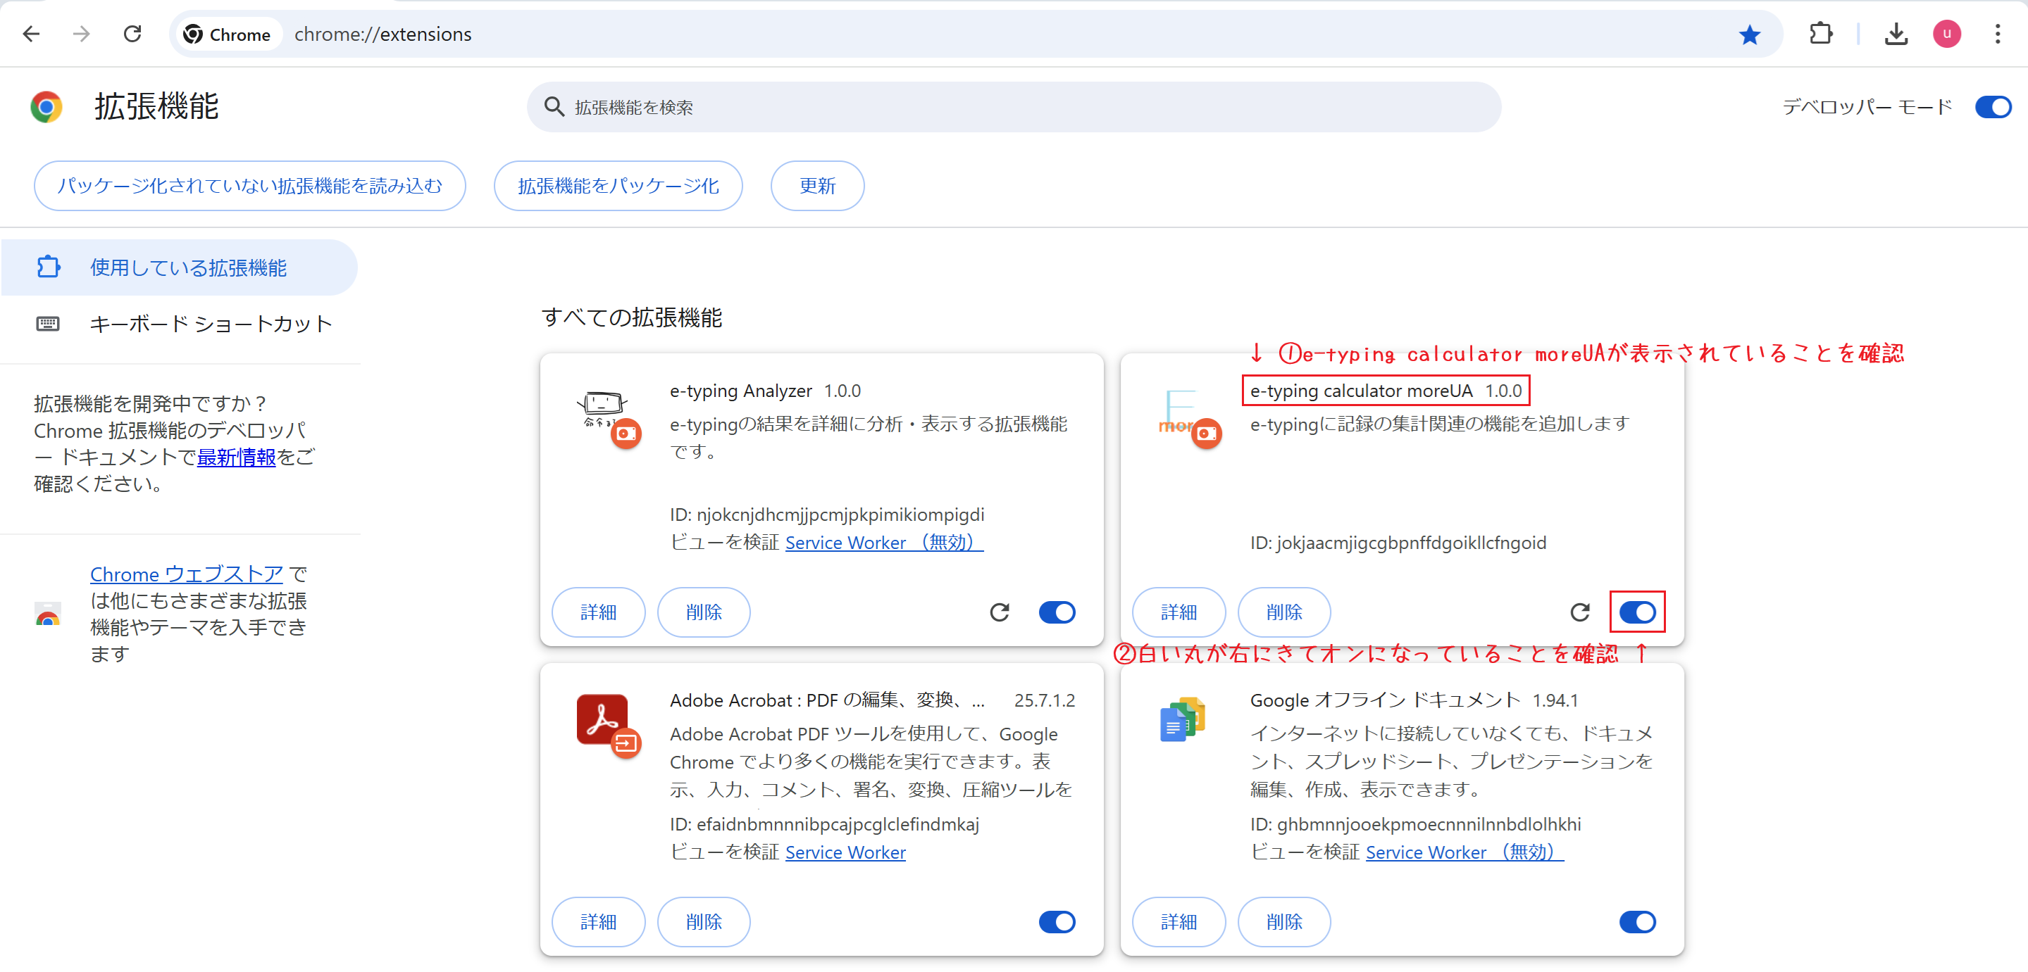Click the すべての拡張機能 heading

click(x=631, y=317)
